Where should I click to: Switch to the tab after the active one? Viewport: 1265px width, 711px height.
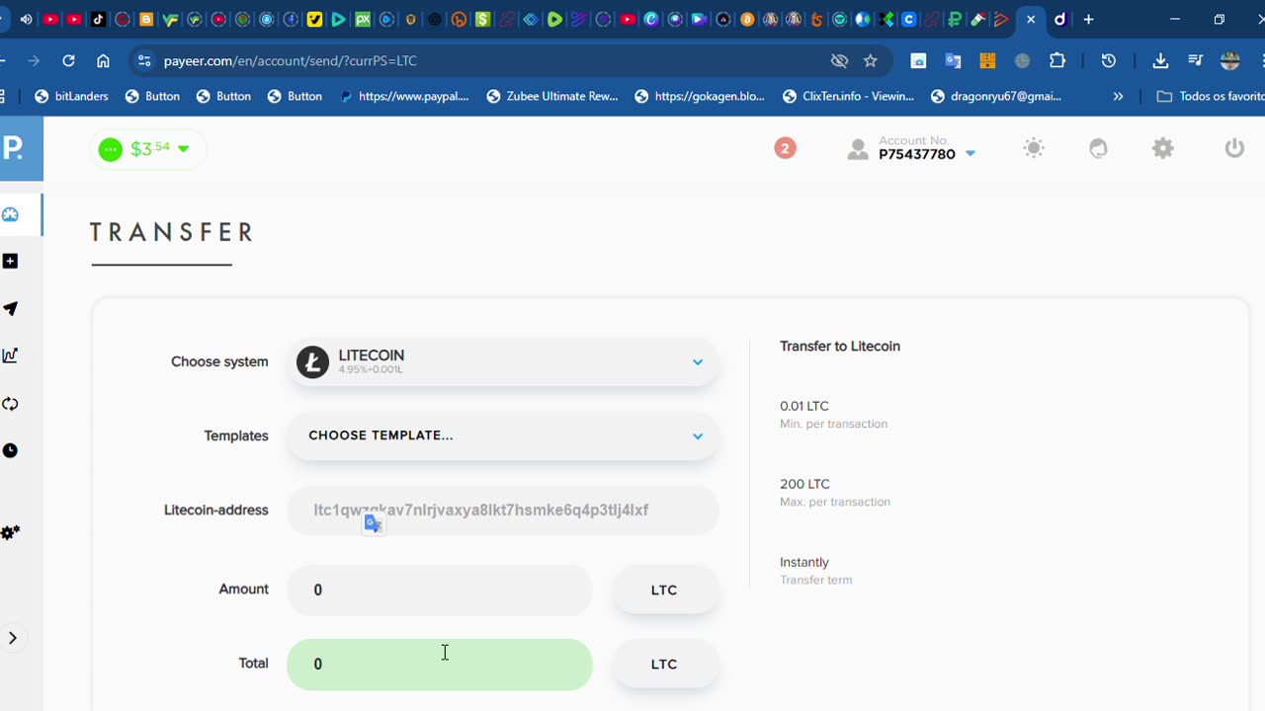(x=1059, y=19)
